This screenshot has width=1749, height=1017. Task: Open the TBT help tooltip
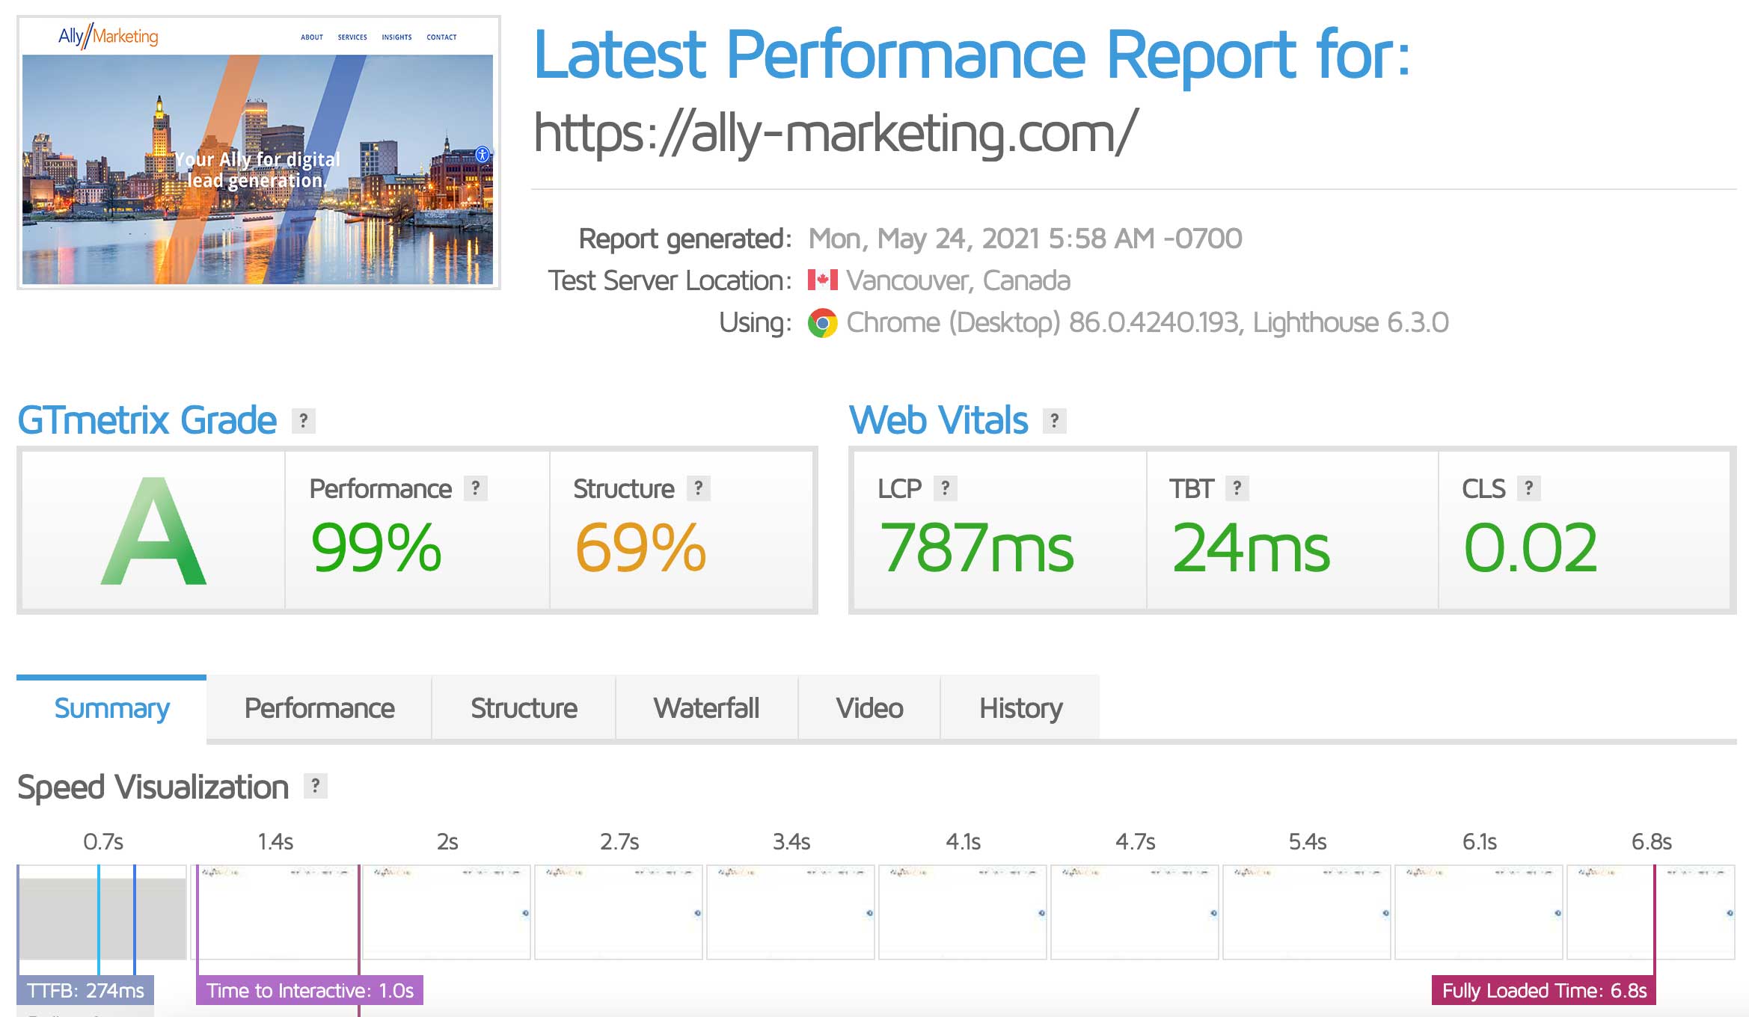[1238, 489]
